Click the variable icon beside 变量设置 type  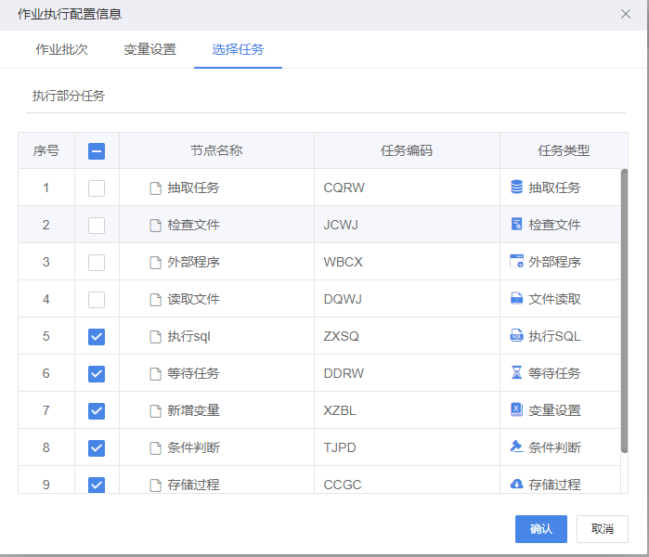click(516, 410)
